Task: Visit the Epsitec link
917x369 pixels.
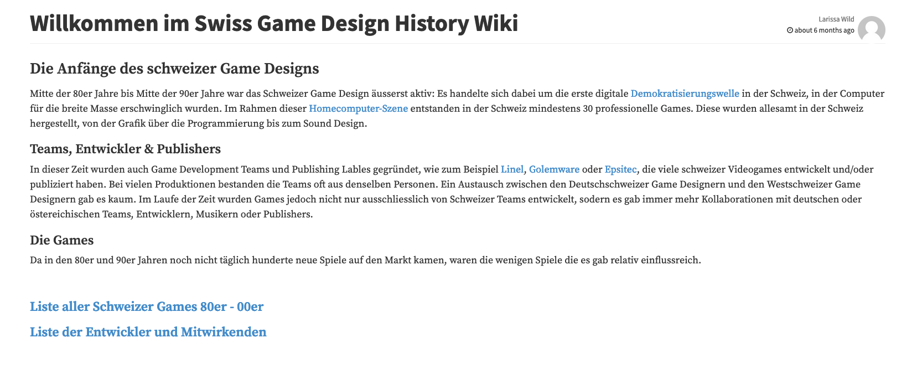Action: (620, 169)
